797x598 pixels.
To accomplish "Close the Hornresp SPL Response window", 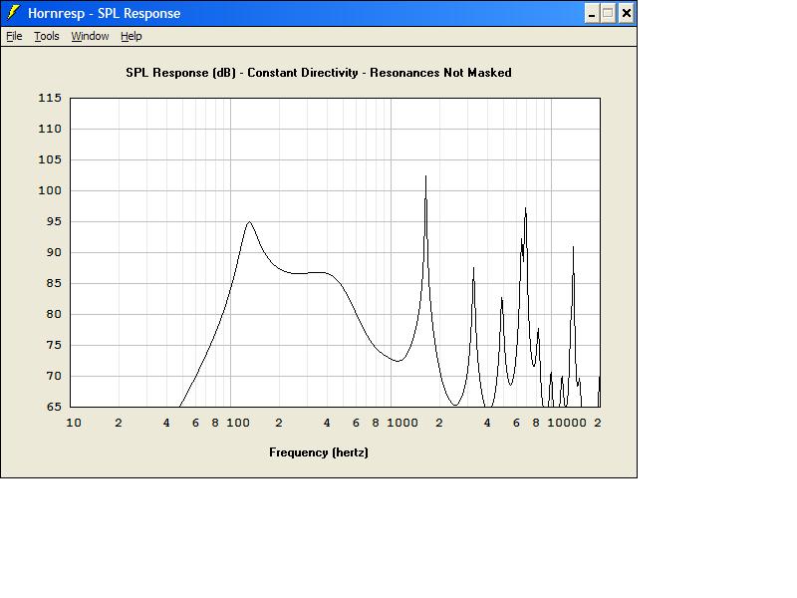I will pos(627,13).
